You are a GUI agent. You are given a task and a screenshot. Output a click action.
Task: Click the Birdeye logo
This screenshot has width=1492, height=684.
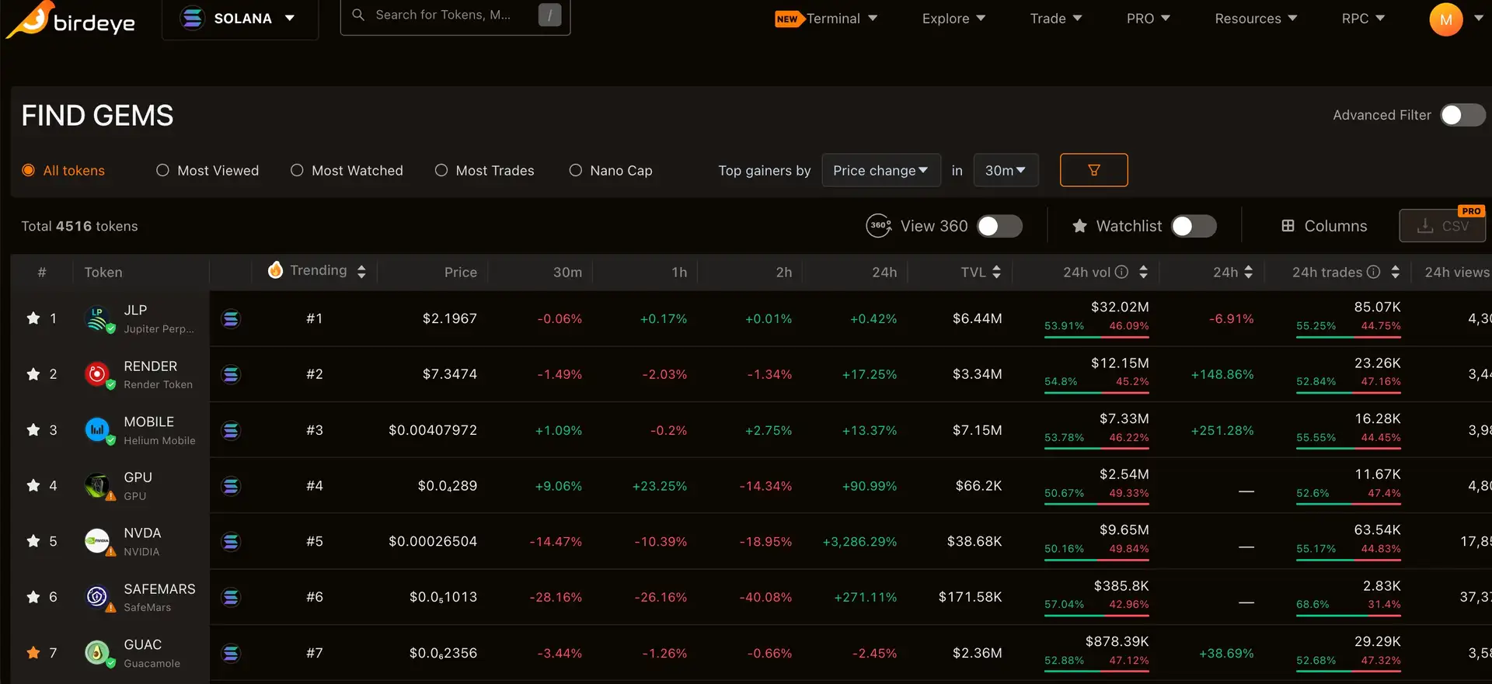[x=71, y=20]
